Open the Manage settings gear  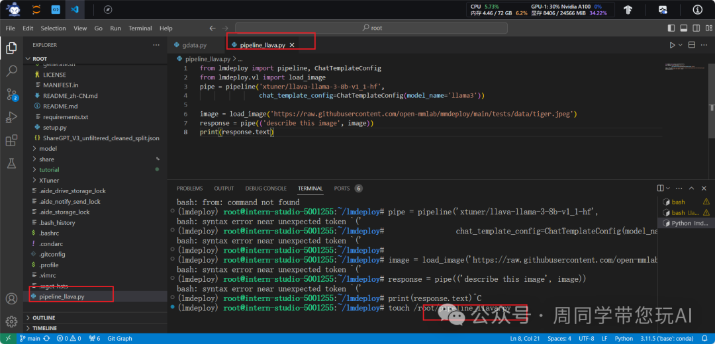pyautogui.click(x=11, y=322)
